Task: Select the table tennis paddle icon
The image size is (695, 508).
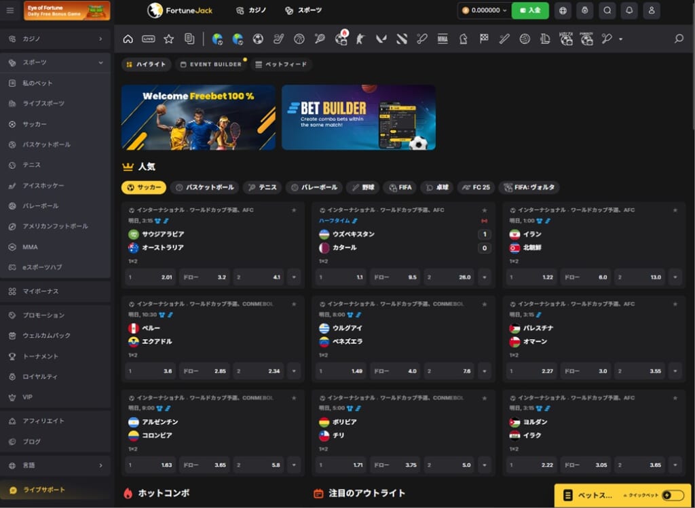Action: (607, 39)
